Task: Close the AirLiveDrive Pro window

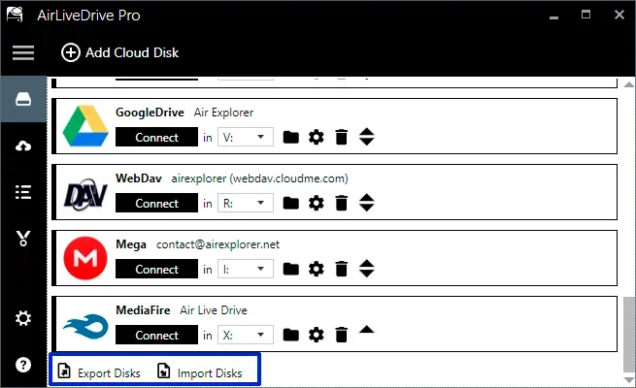Action: 619,15
